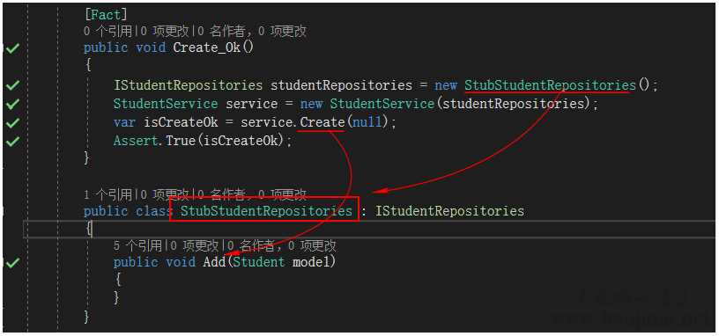Screen dimensions: 719x336
Task: Click the [Fact] attribute
Action: coord(106,15)
